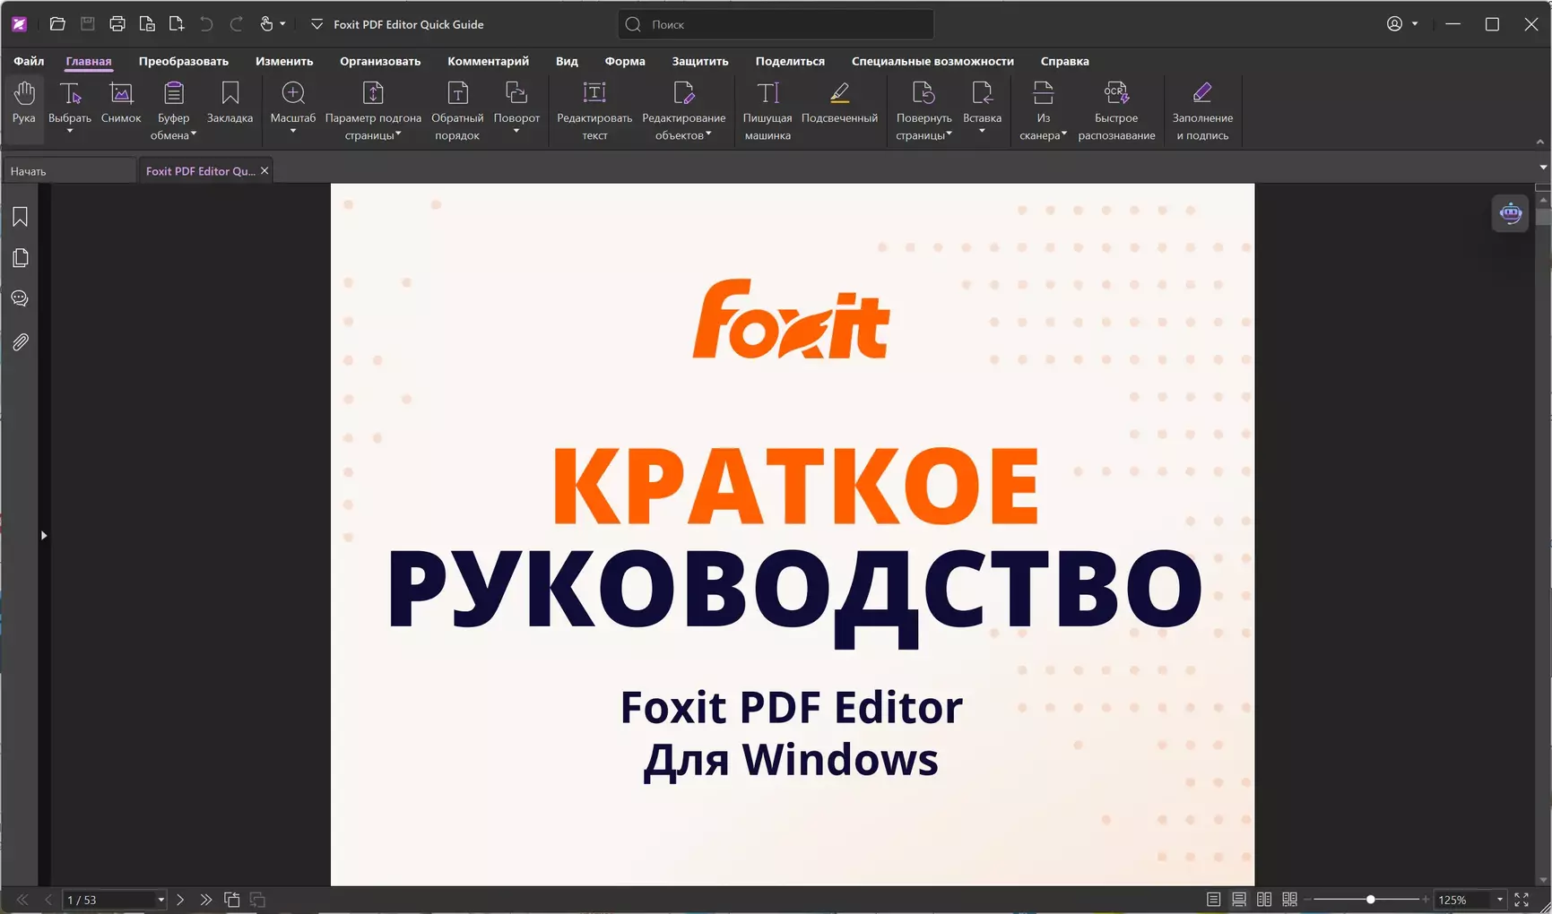Open a file with the folder icon
This screenshot has height=914, width=1552.
(57, 24)
